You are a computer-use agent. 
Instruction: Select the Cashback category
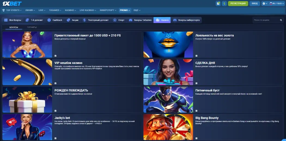[55, 20]
